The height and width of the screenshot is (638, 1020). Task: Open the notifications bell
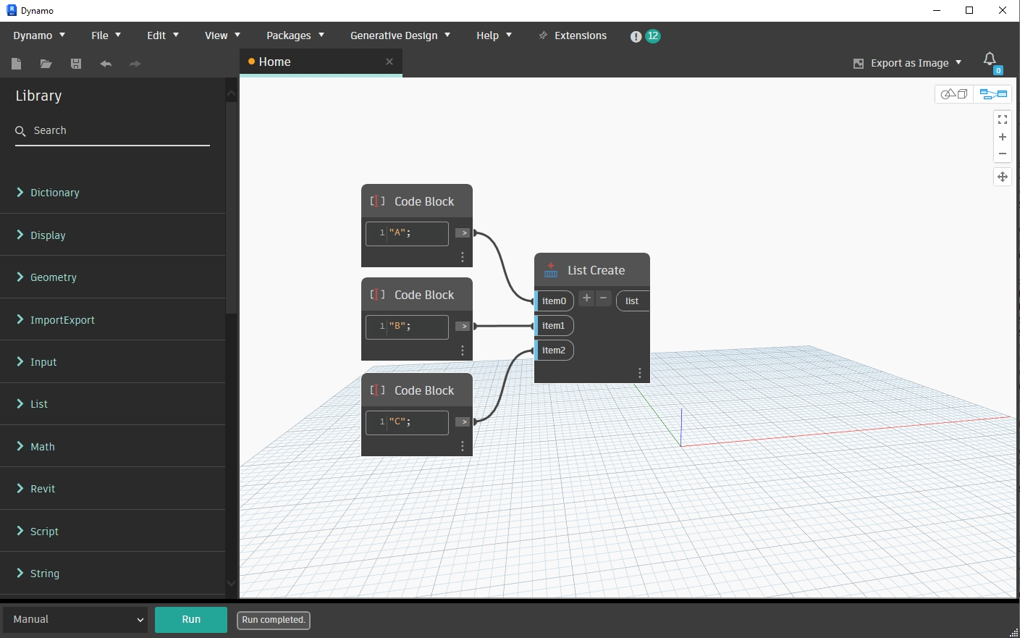(990, 61)
